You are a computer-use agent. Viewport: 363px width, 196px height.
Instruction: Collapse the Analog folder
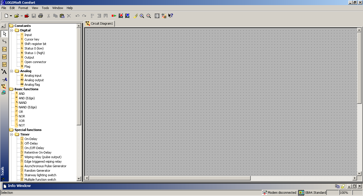coord(12,71)
